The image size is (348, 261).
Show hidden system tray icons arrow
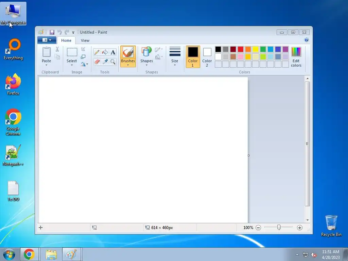(297, 255)
